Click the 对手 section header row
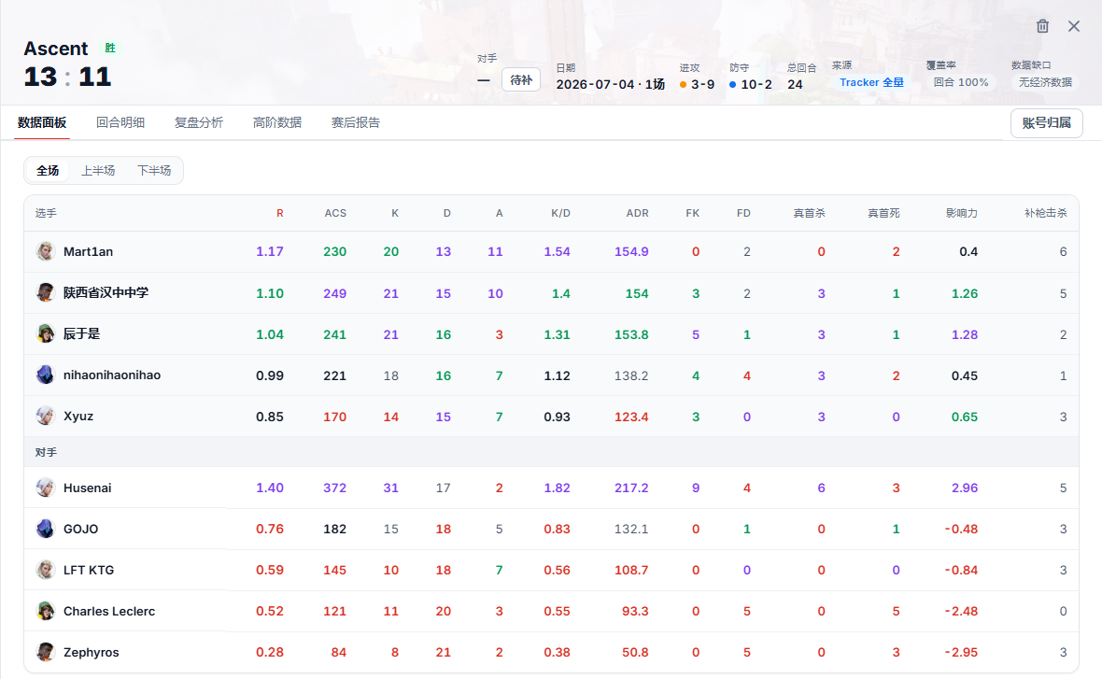This screenshot has height=679, width=1102. pyautogui.click(x=551, y=452)
